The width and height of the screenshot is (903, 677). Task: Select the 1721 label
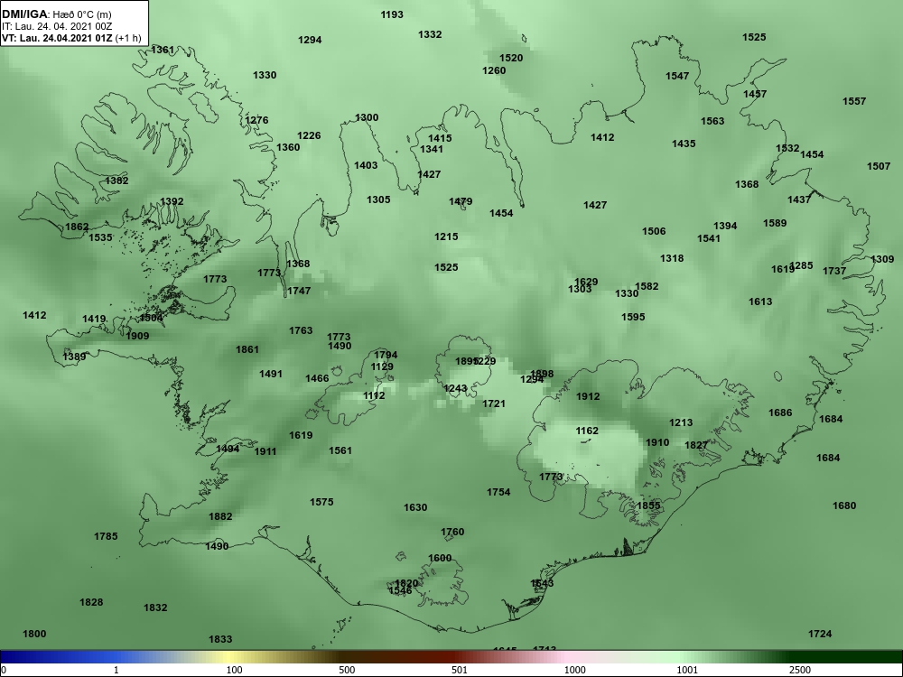coord(494,403)
